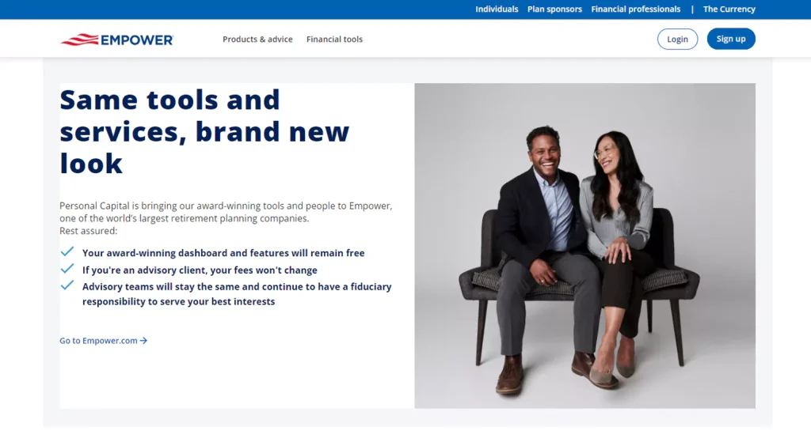The width and height of the screenshot is (811, 442).
Task: Click the checkmark beside the award-winning dashboard bullet
Action: click(x=67, y=252)
